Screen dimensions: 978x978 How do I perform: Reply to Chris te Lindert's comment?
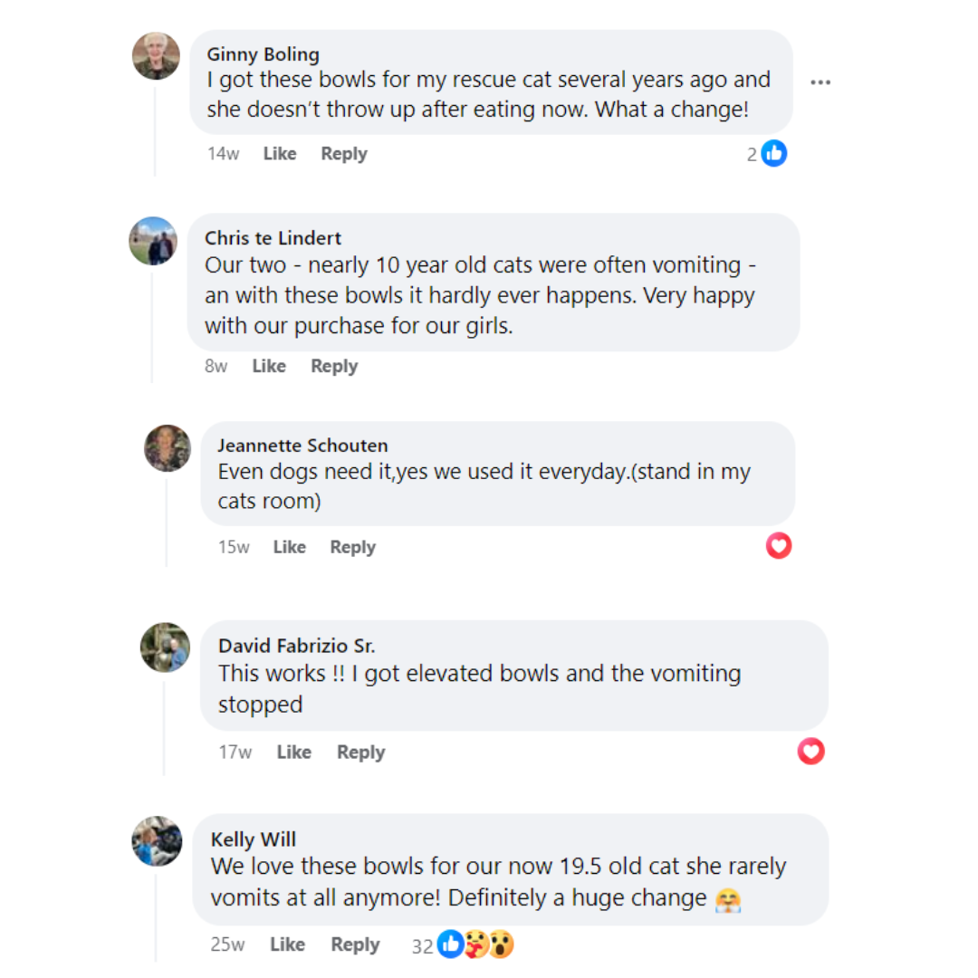point(334,366)
